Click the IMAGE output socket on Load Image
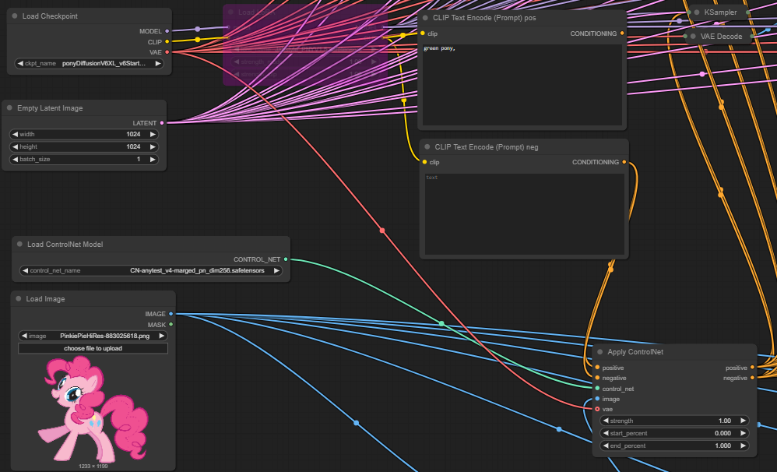Image resolution: width=777 pixels, height=472 pixels. coord(171,314)
